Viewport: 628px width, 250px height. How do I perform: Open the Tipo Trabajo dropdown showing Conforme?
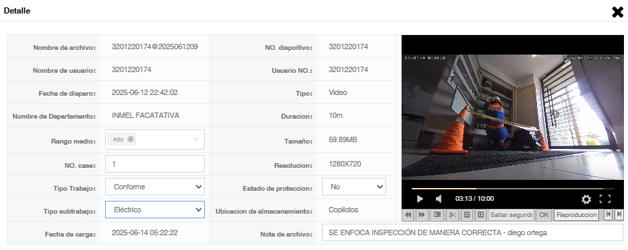[155, 187]
